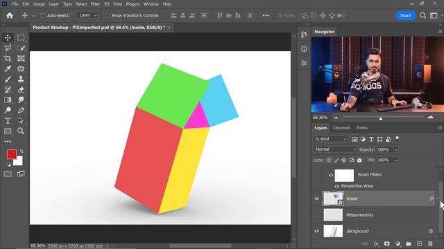The height and width of the screenshot is (249, 444).
Task: Open the layer filter Kind dropdown
Action: (x=330, y=139)
